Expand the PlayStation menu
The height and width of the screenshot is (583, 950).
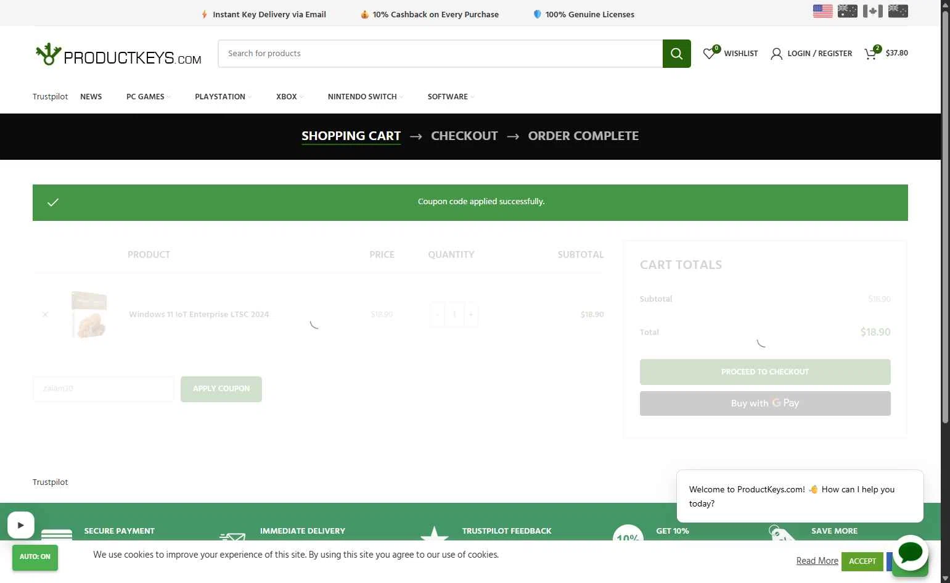[223, 97]
